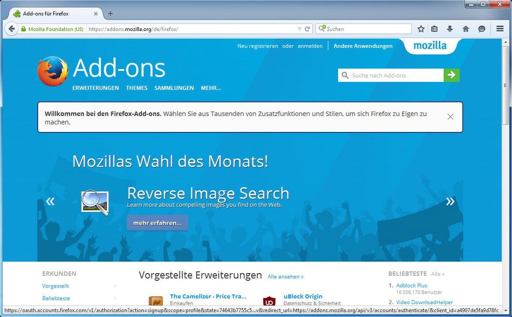Click the Camelizer camel icon

(156, 301)
